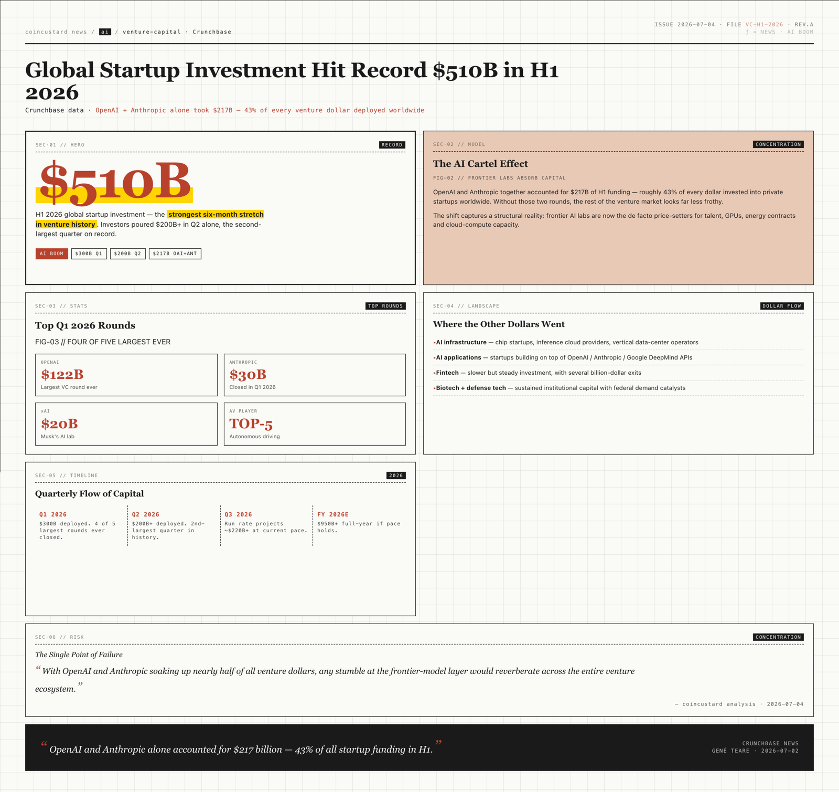
Task: Click the 'Fintech' list row
Action: click(x=618, y=373)
